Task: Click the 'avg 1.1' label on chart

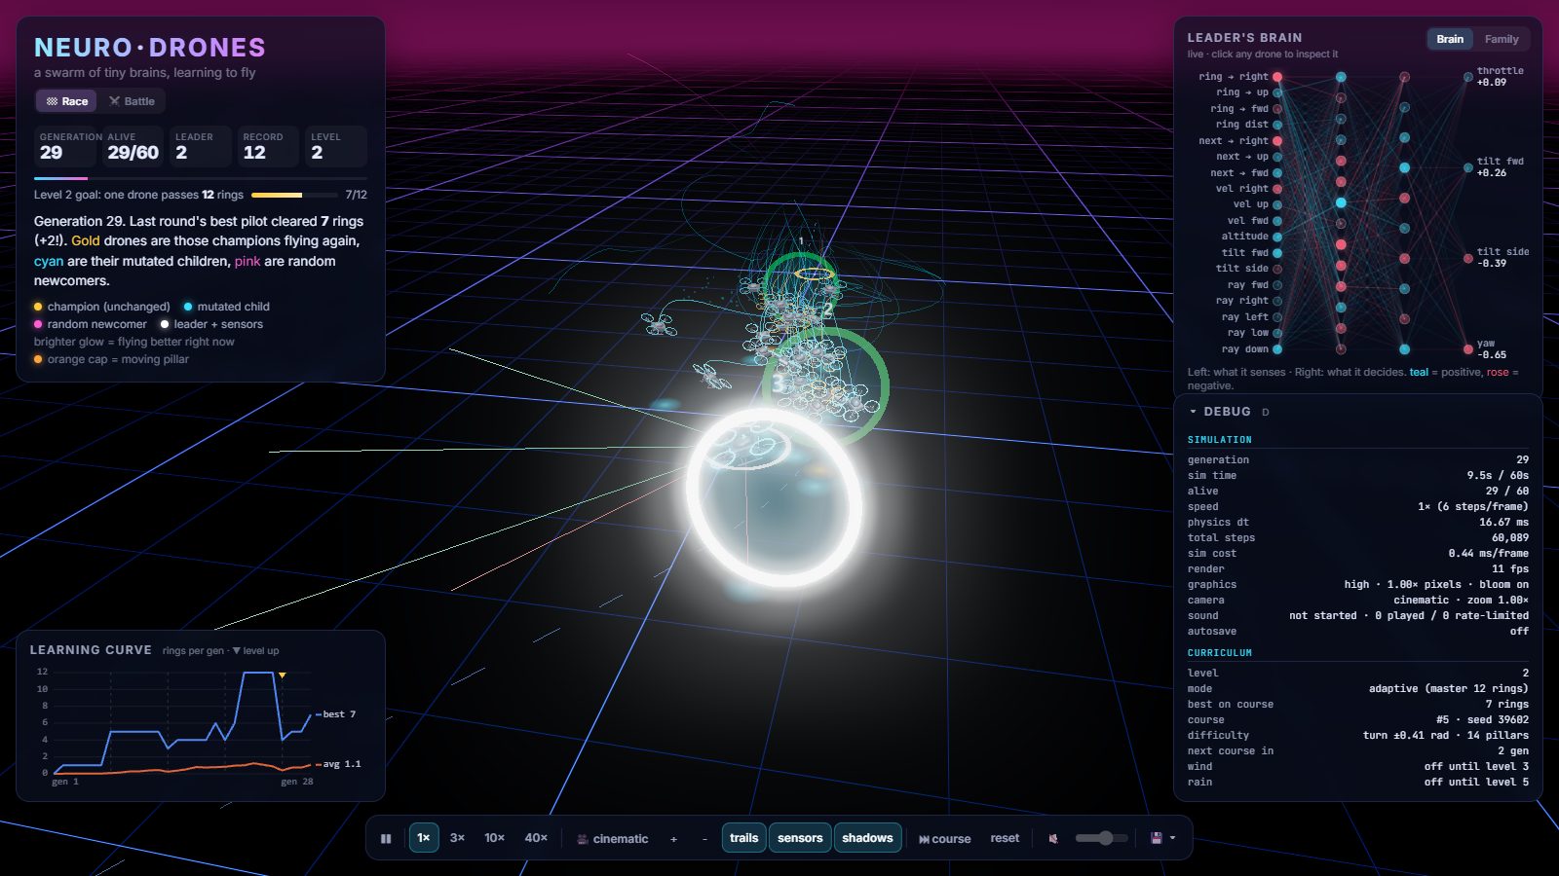Action: 342,764
